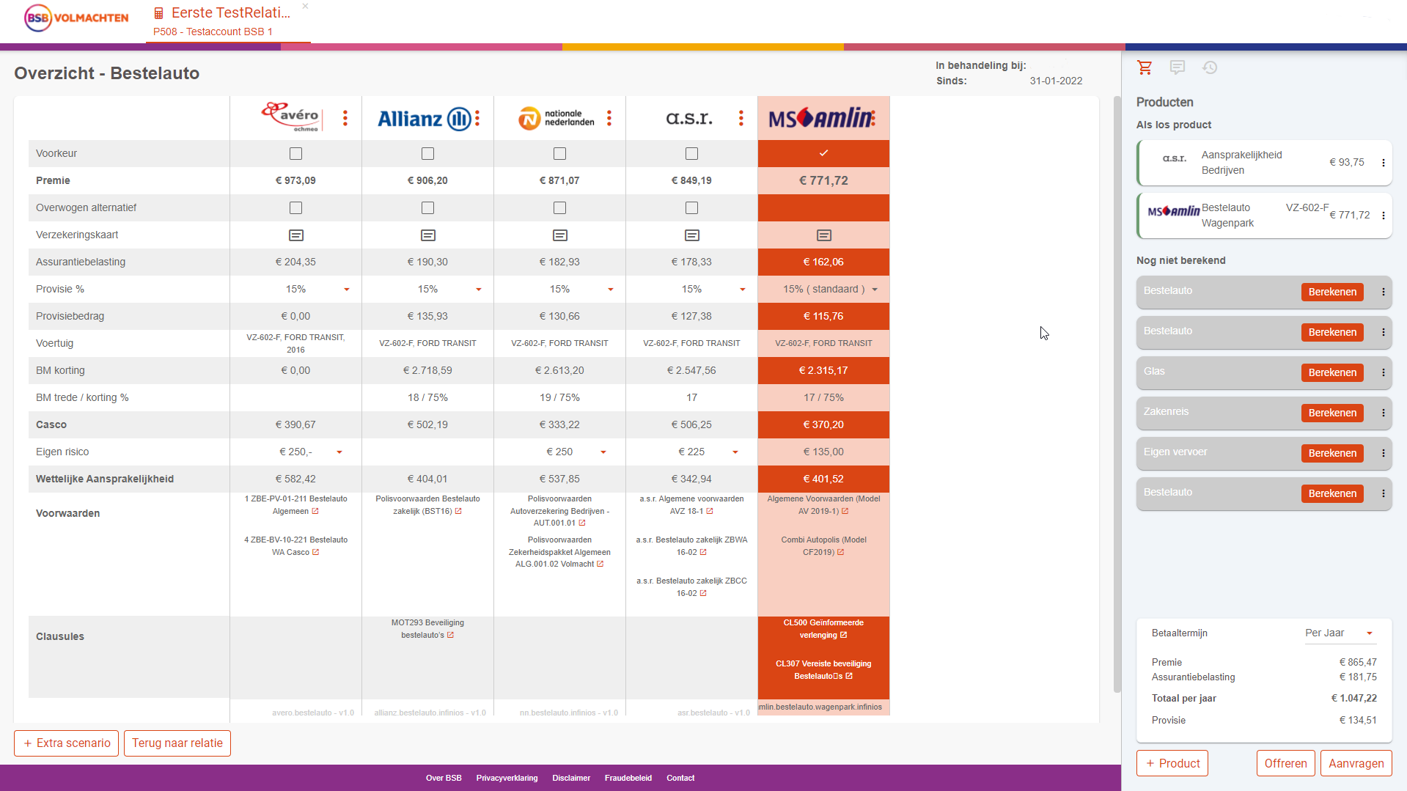Viewport: 1407px width, 791px height.
Task: Open the shopping cart panel icon
Action: coord(1145,67)
